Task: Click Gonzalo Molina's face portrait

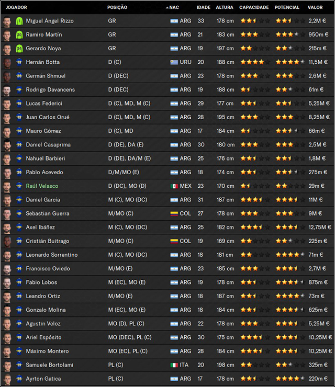Action: point(7,310)
